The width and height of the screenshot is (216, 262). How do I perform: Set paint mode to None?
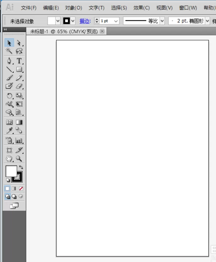tap(21, 189)
